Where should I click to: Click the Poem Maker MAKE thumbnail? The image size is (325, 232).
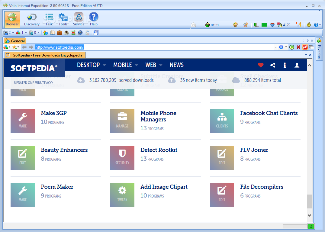point(23,195)
